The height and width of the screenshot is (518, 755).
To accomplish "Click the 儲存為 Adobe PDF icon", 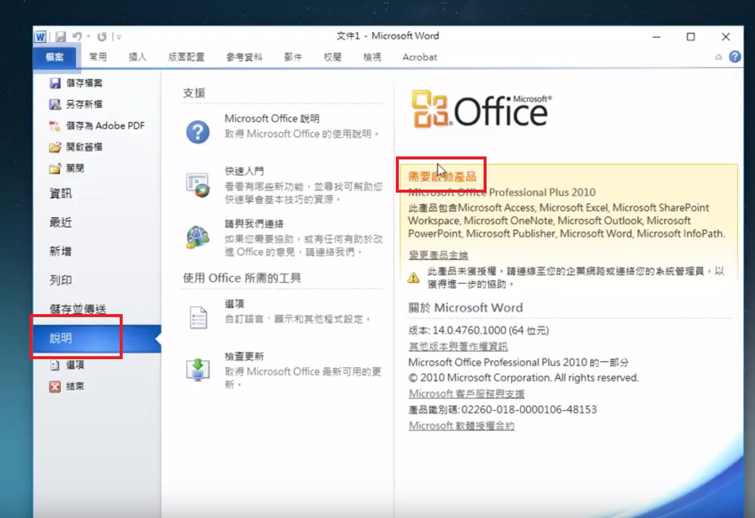I will [x=55, y=126].
